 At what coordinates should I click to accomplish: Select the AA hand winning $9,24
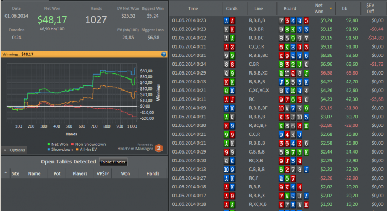(x=278, y=20)
